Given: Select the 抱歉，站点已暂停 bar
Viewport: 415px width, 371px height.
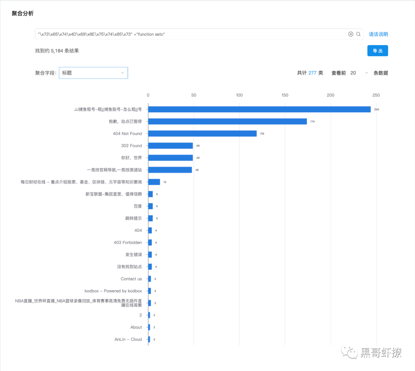Looking at the screenshot, I should (227, 121).
